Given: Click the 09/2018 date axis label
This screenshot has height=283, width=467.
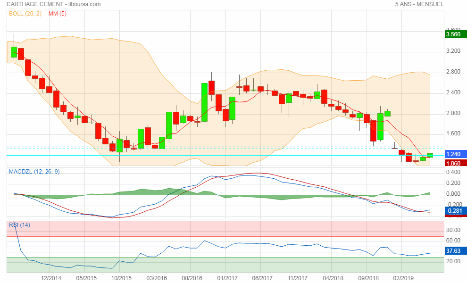Looking at the screenshot, I should [x=368, y=278].
